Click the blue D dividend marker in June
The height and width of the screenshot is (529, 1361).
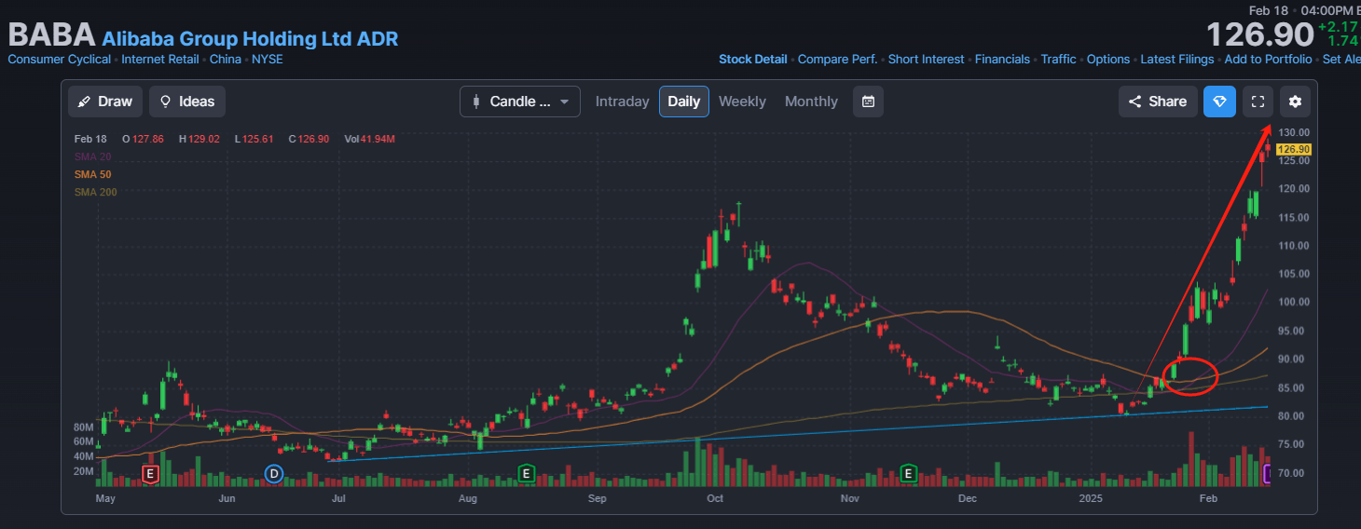[x=274, y=474]
